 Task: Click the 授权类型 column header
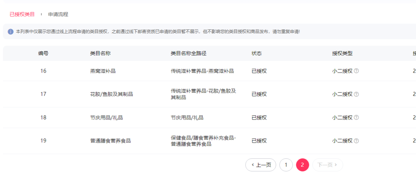(x=342, y=53)
